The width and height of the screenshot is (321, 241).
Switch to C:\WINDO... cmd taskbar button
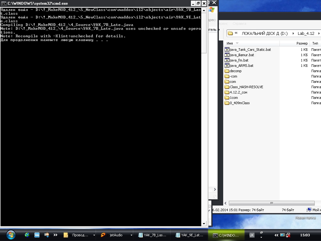(226, 235)
